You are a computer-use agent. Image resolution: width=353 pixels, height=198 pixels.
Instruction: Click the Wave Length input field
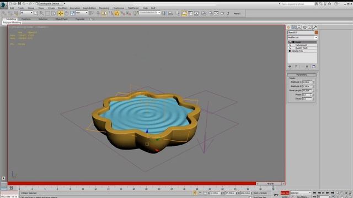307,90
